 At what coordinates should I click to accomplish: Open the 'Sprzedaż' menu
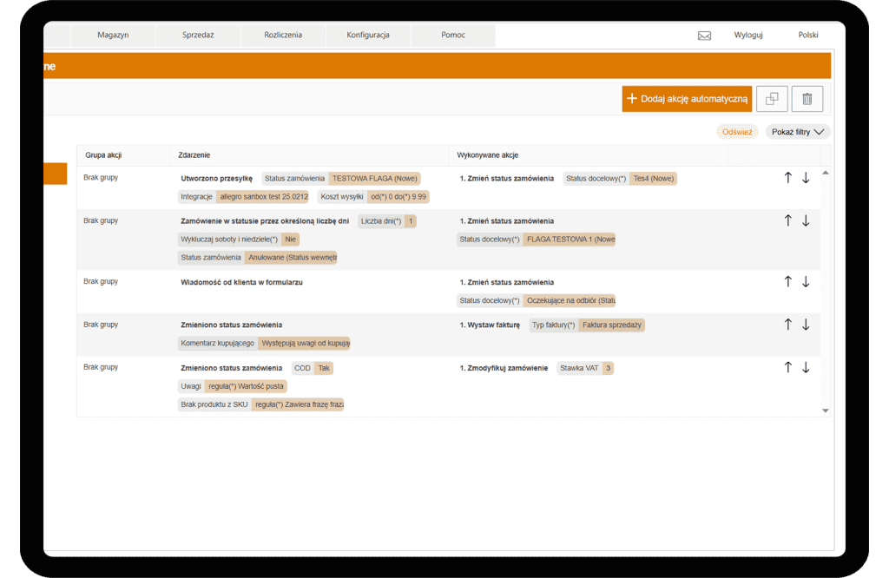(x=198, y=36)
